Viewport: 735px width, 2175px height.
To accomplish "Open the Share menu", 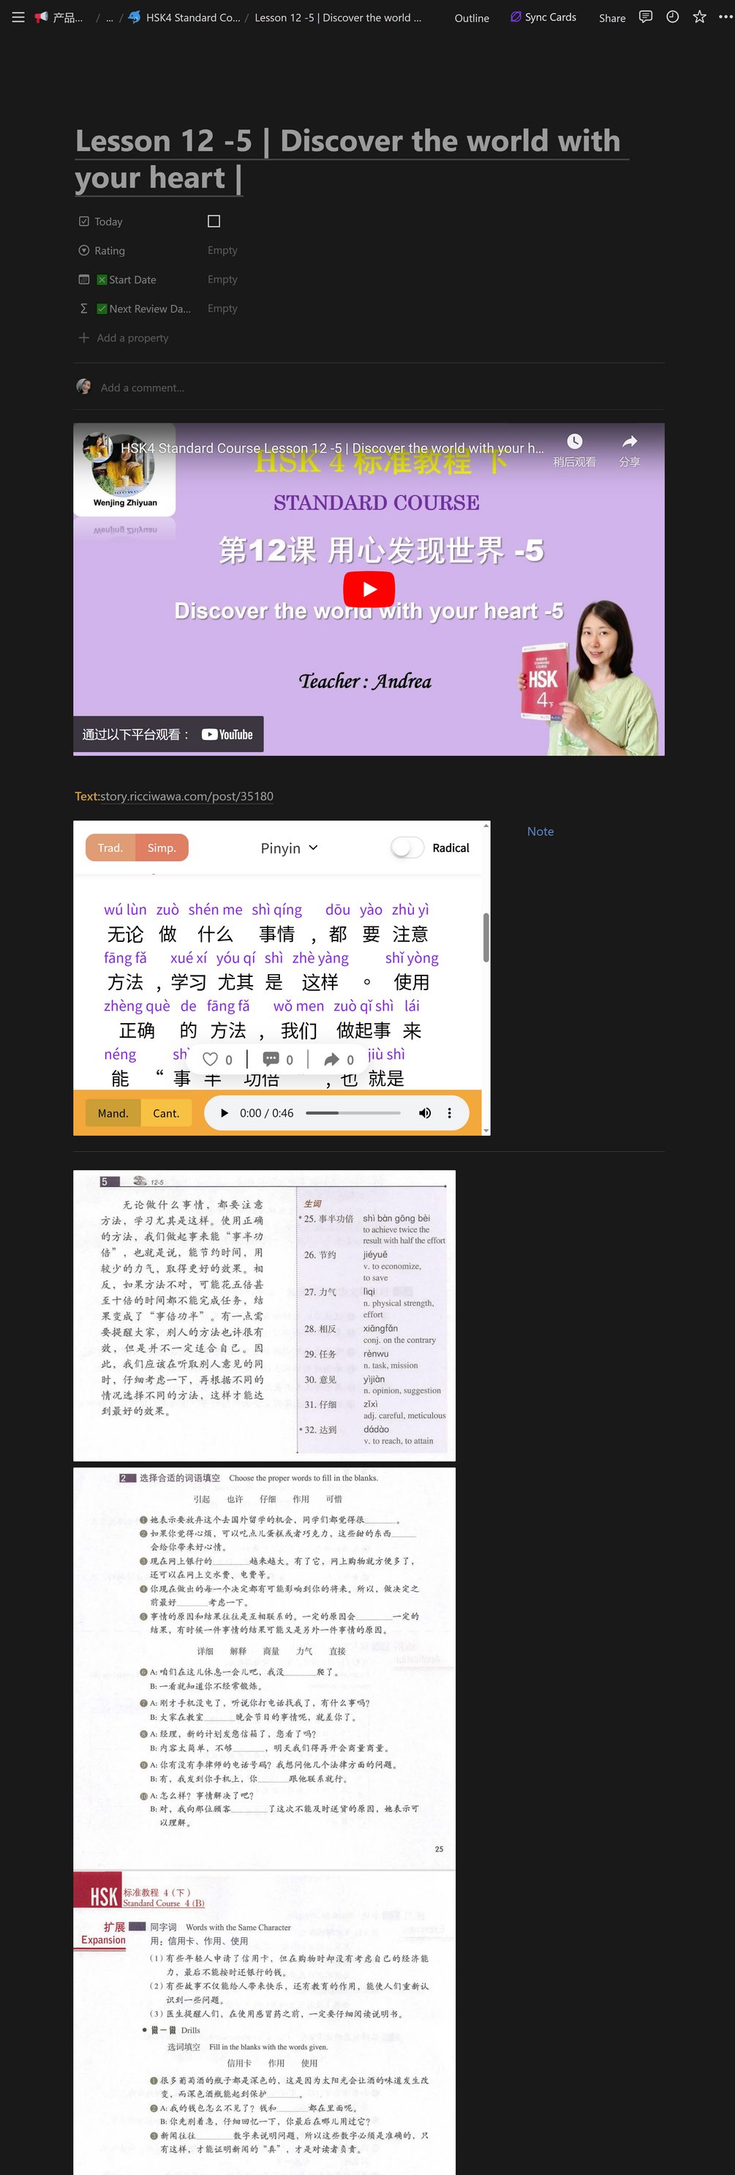I will pos(612,18).
